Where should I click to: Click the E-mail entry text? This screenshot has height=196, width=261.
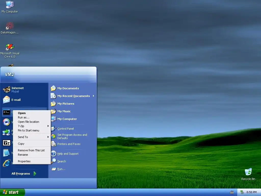pos(16,100)
